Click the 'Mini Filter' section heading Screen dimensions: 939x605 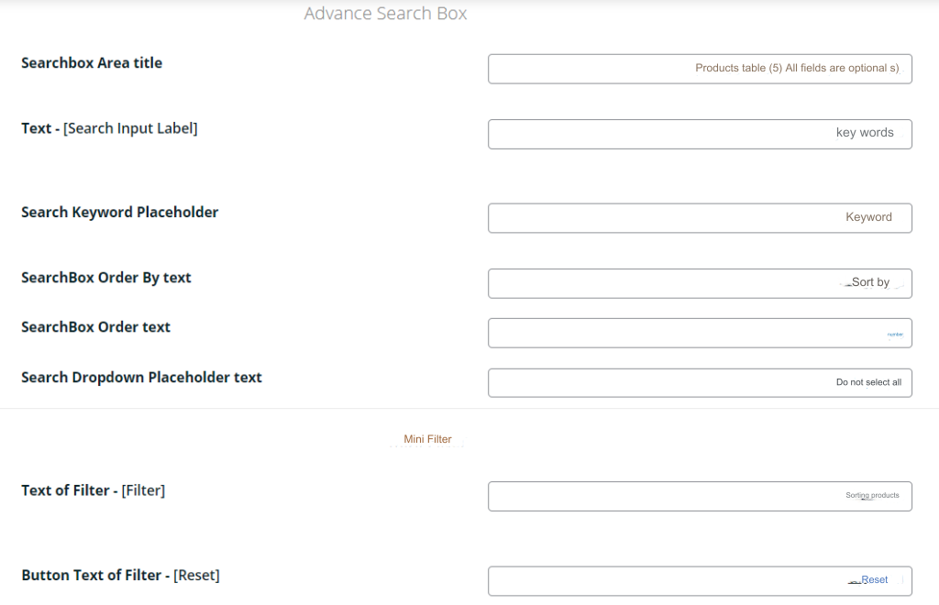pyautogui.click(x=427, y=439)
